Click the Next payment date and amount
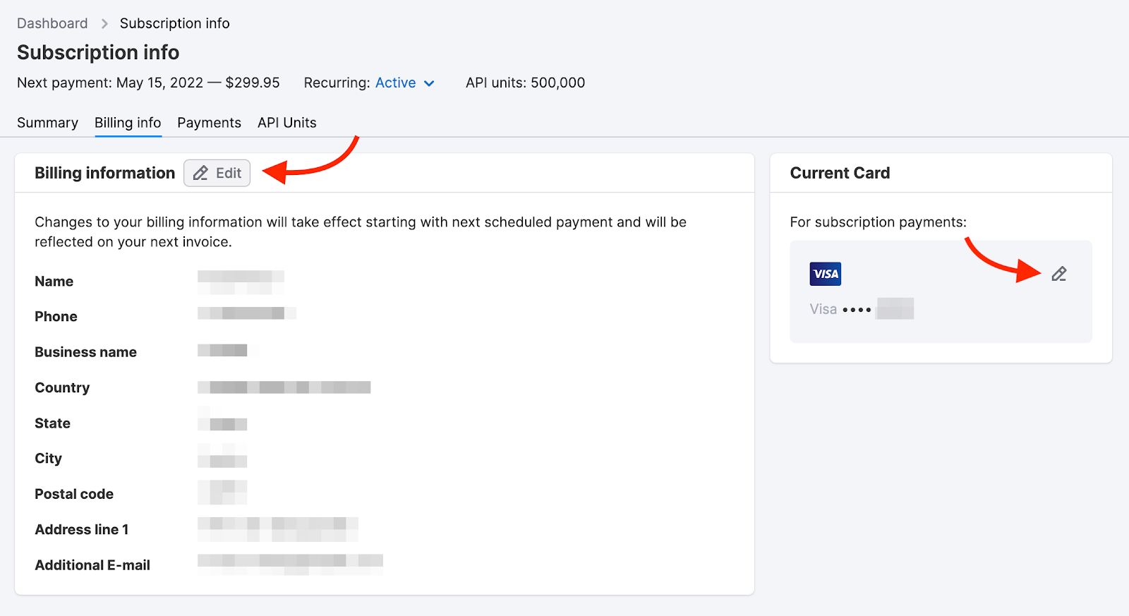The image size is (1129, 616). click(148, 83)
